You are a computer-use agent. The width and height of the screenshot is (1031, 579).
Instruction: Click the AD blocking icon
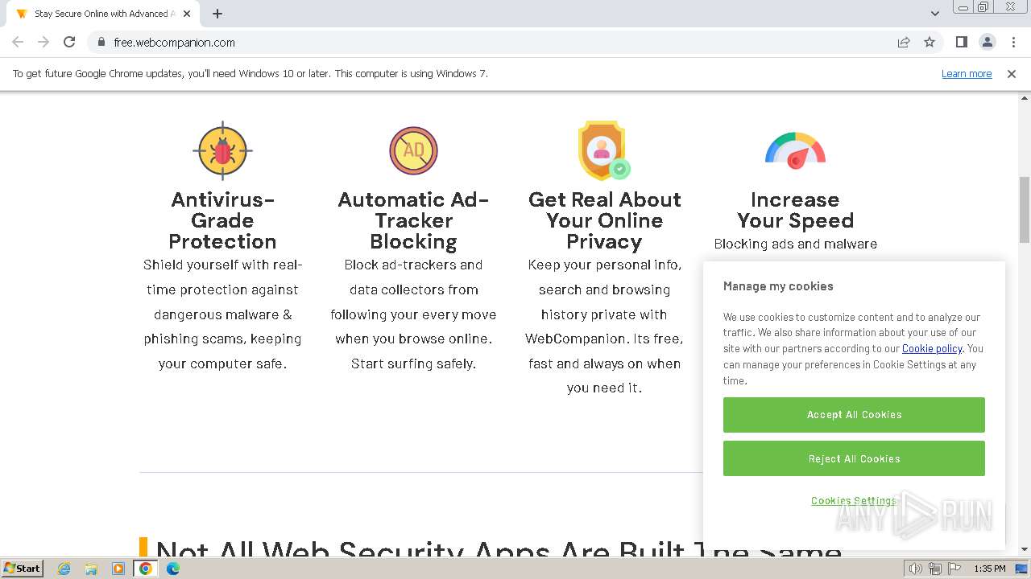tap(413, 150)
